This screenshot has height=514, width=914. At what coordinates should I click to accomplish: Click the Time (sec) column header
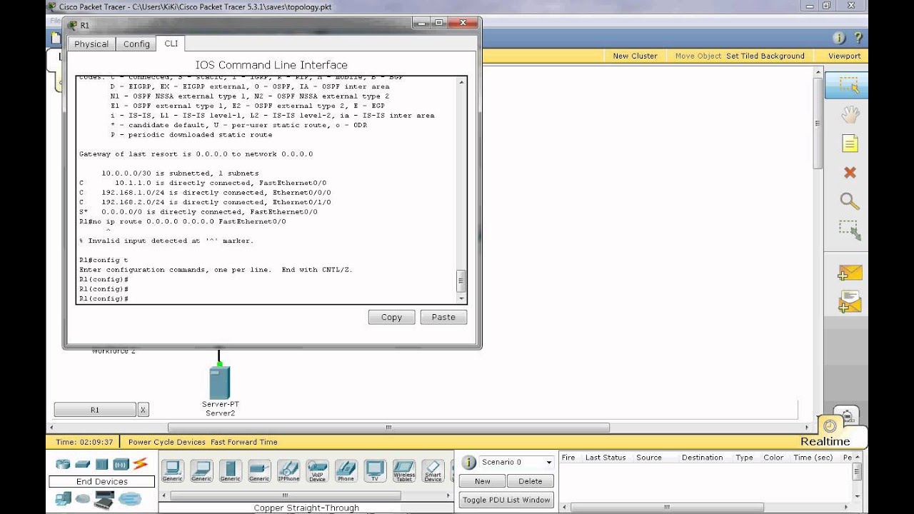point(813,458)
